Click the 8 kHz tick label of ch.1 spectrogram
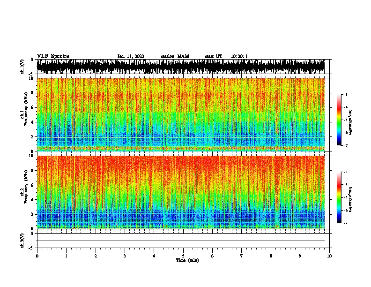Viewport: 371px width, 287px height. (x=33, y=93)
